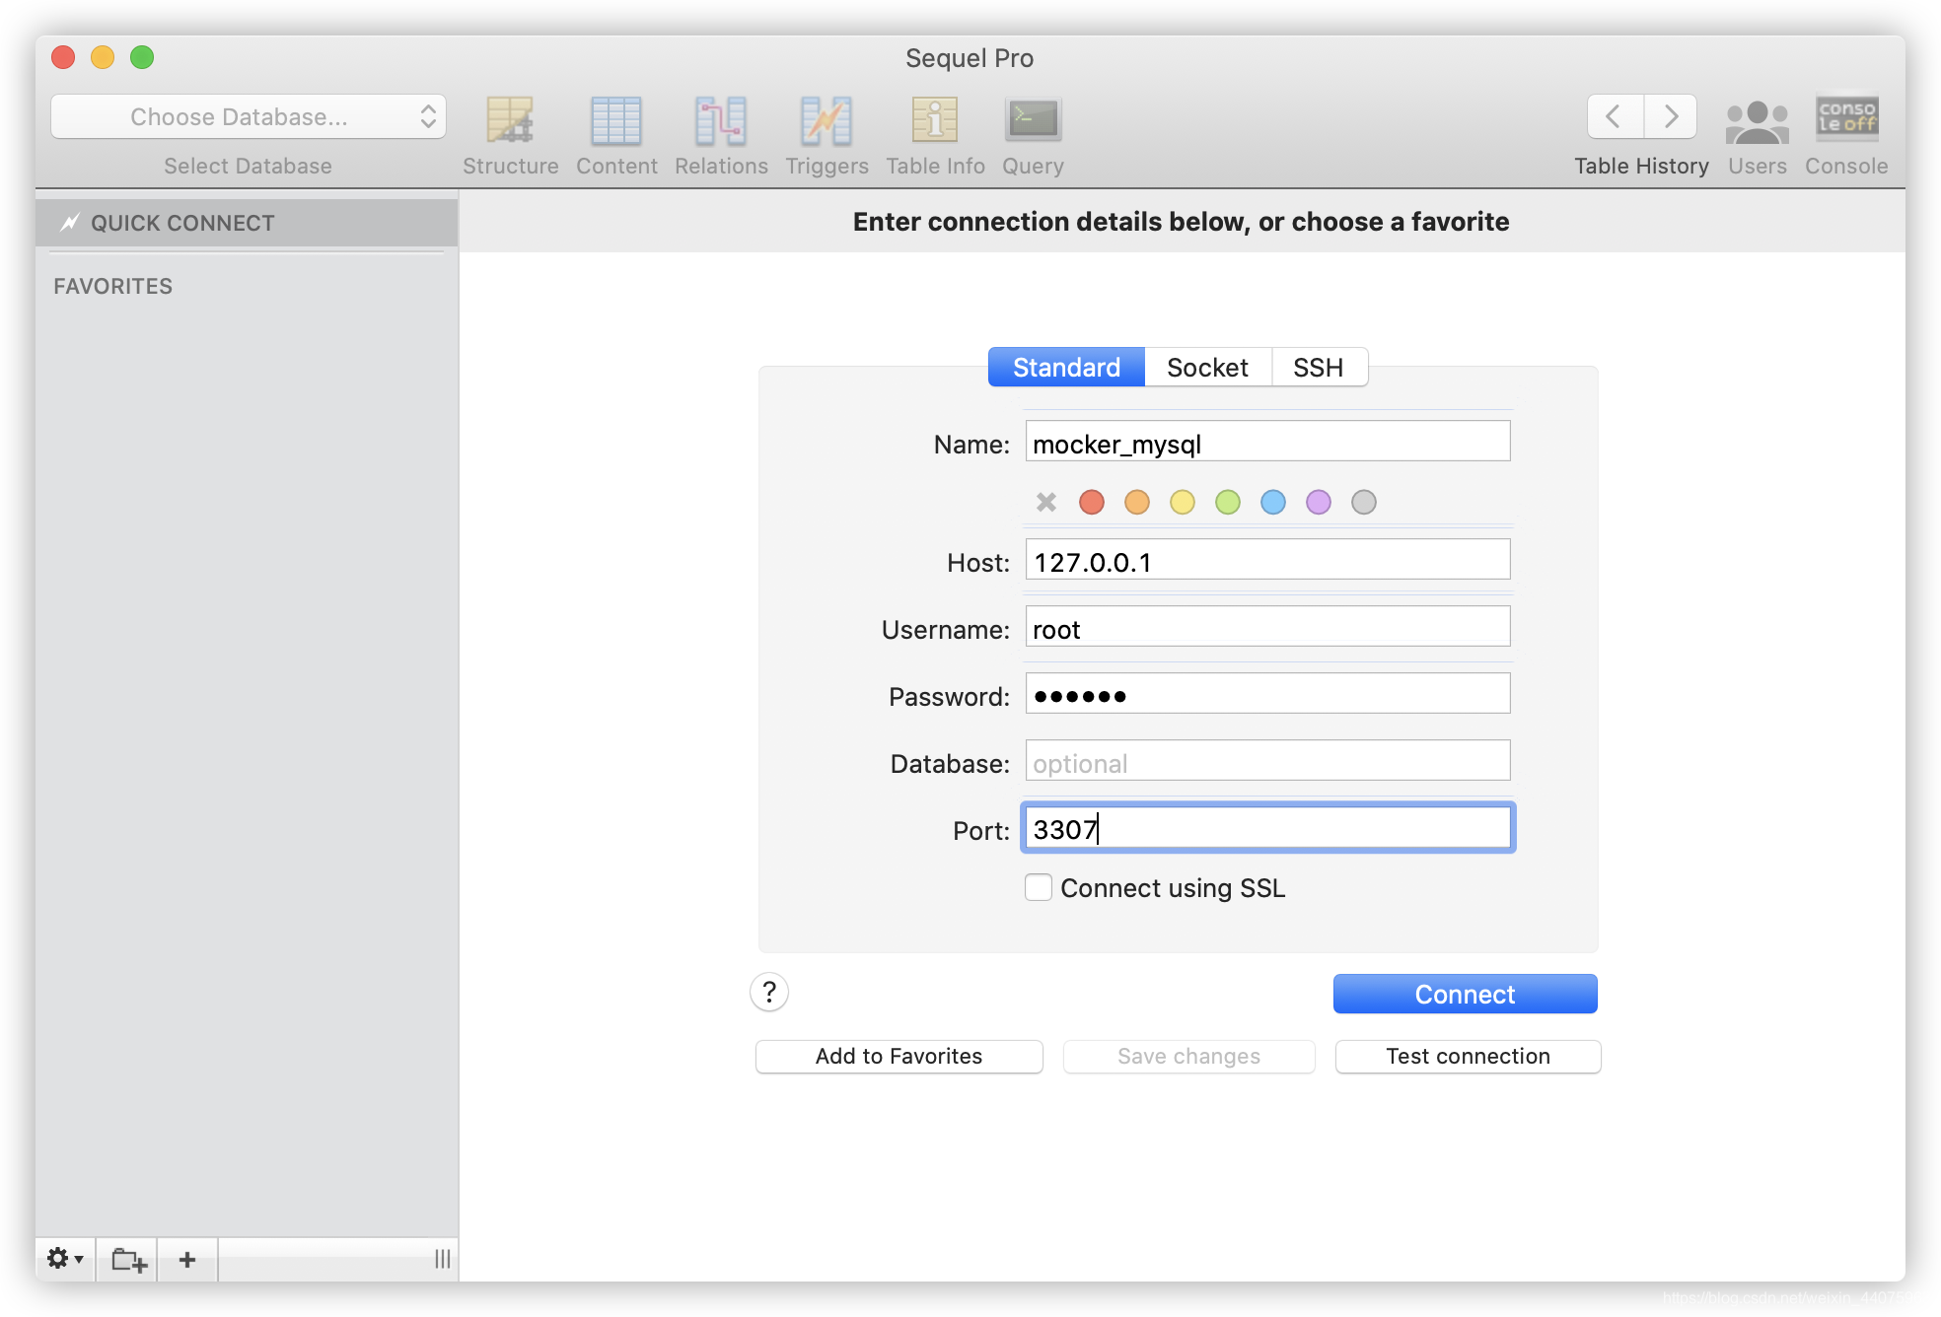
Task: Click the Save changes button
Action: tap(1188, 1056)
